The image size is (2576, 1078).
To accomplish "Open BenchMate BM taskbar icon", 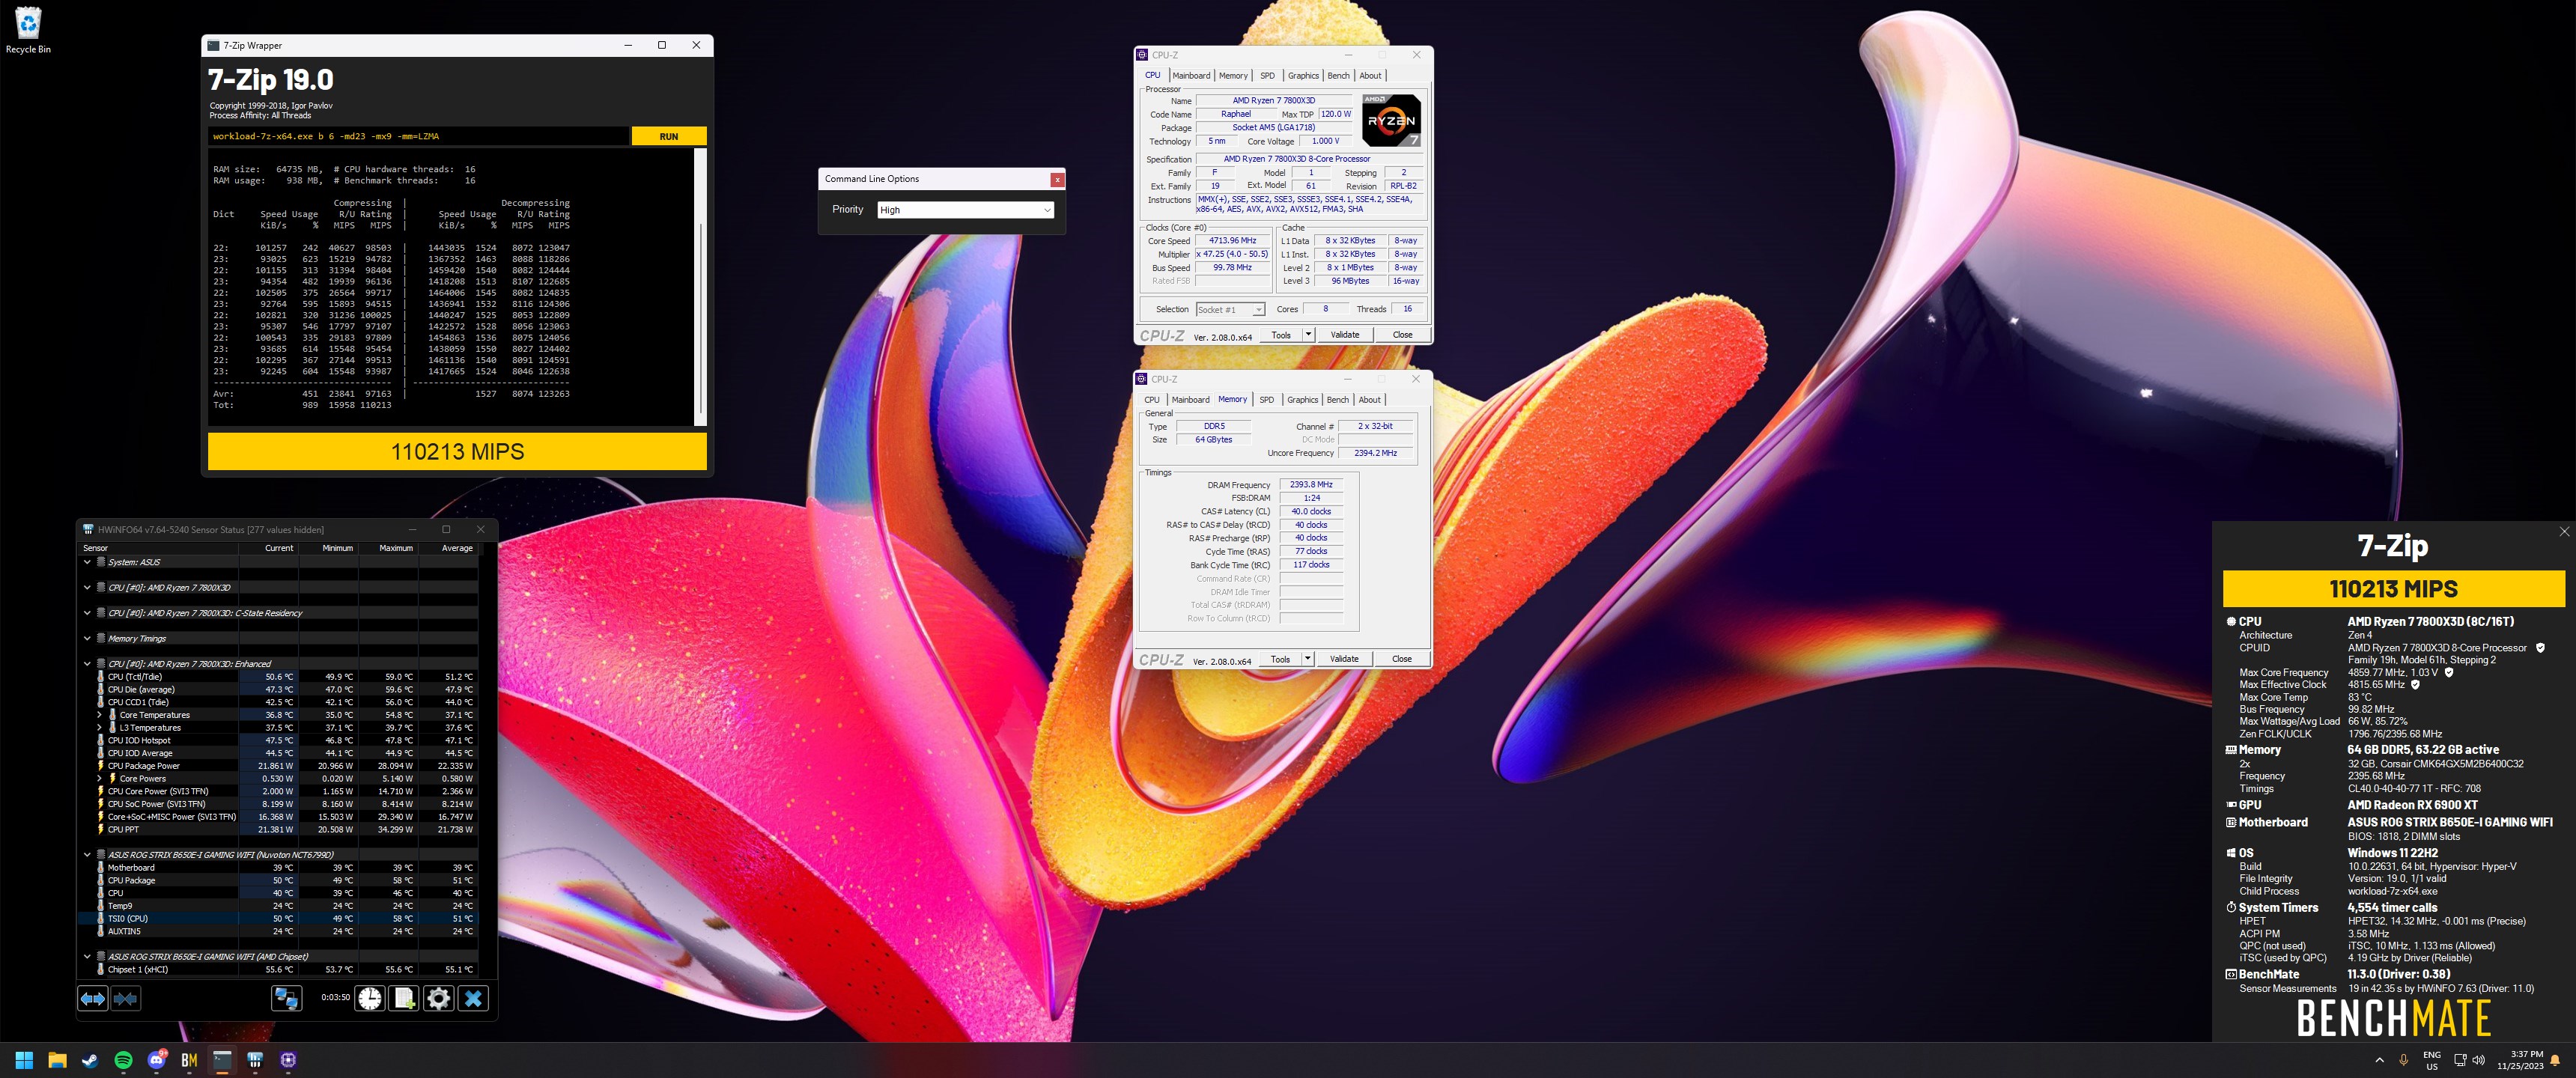I will tap(189, 1060).
